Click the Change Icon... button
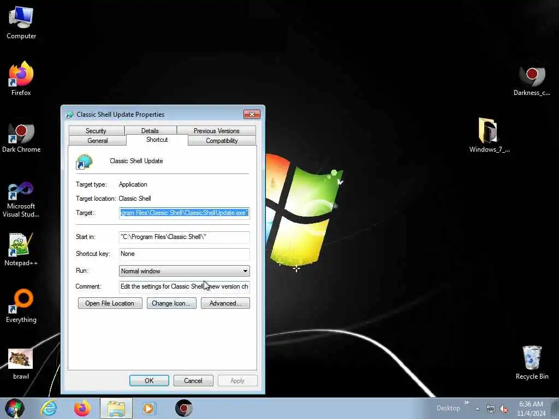559x419 pixels. pyautogui.click(x=171, y=303)
